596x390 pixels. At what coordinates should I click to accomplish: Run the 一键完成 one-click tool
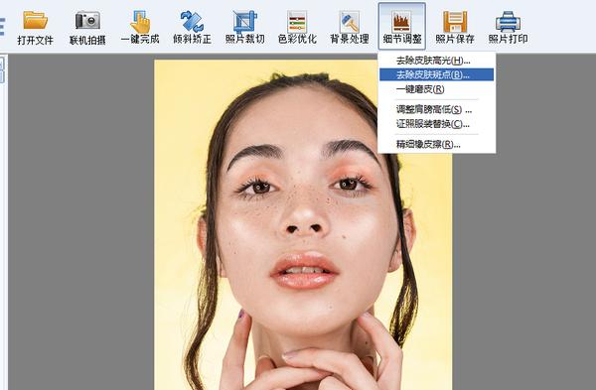pos(140,28)
